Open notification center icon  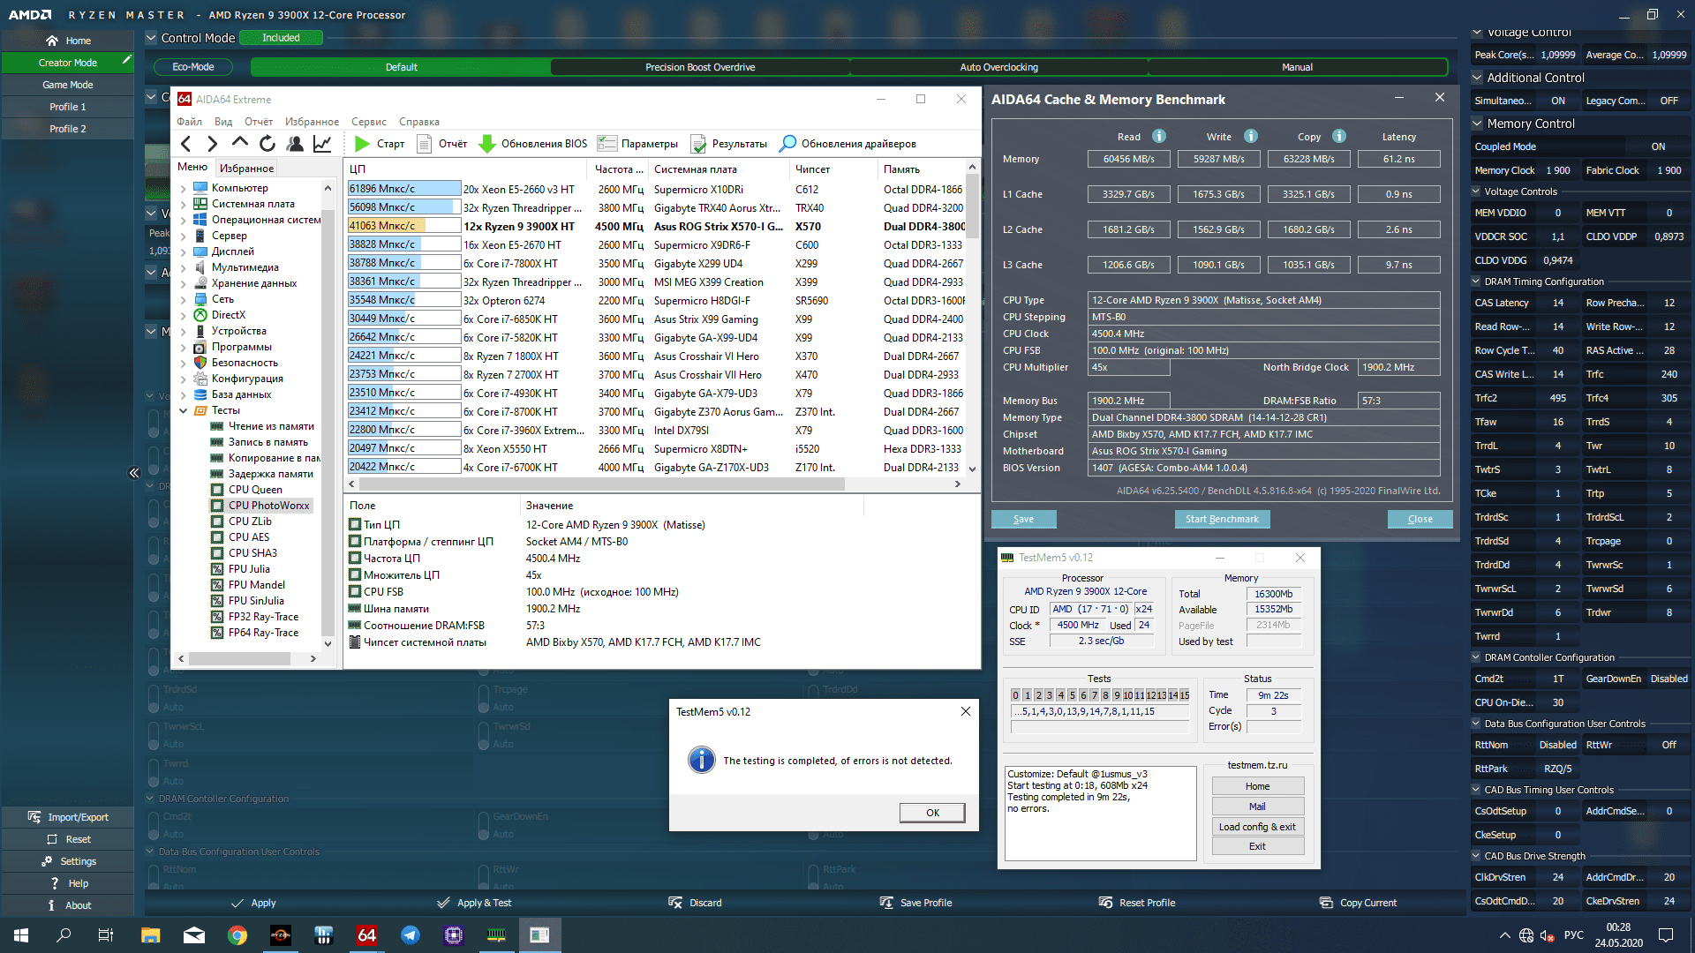click(x=1666, y=935)
